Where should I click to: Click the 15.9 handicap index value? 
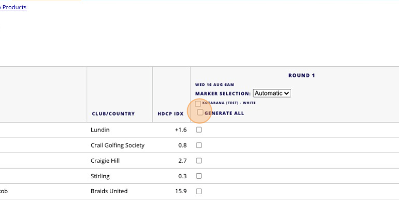[x=181, y=191]
